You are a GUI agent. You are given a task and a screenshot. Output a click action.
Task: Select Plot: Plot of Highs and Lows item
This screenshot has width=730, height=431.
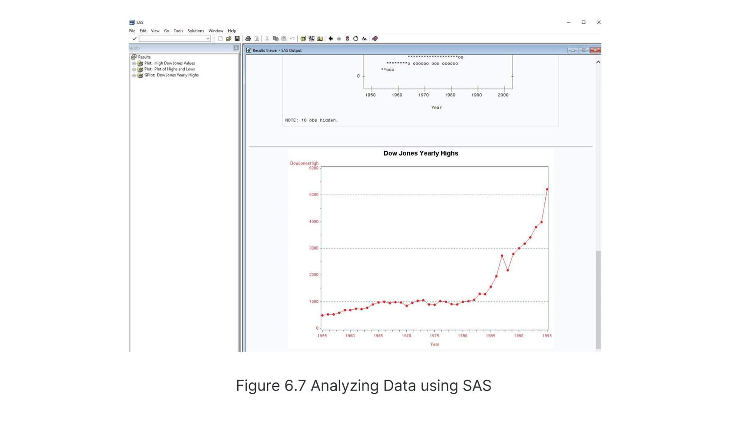169,70
